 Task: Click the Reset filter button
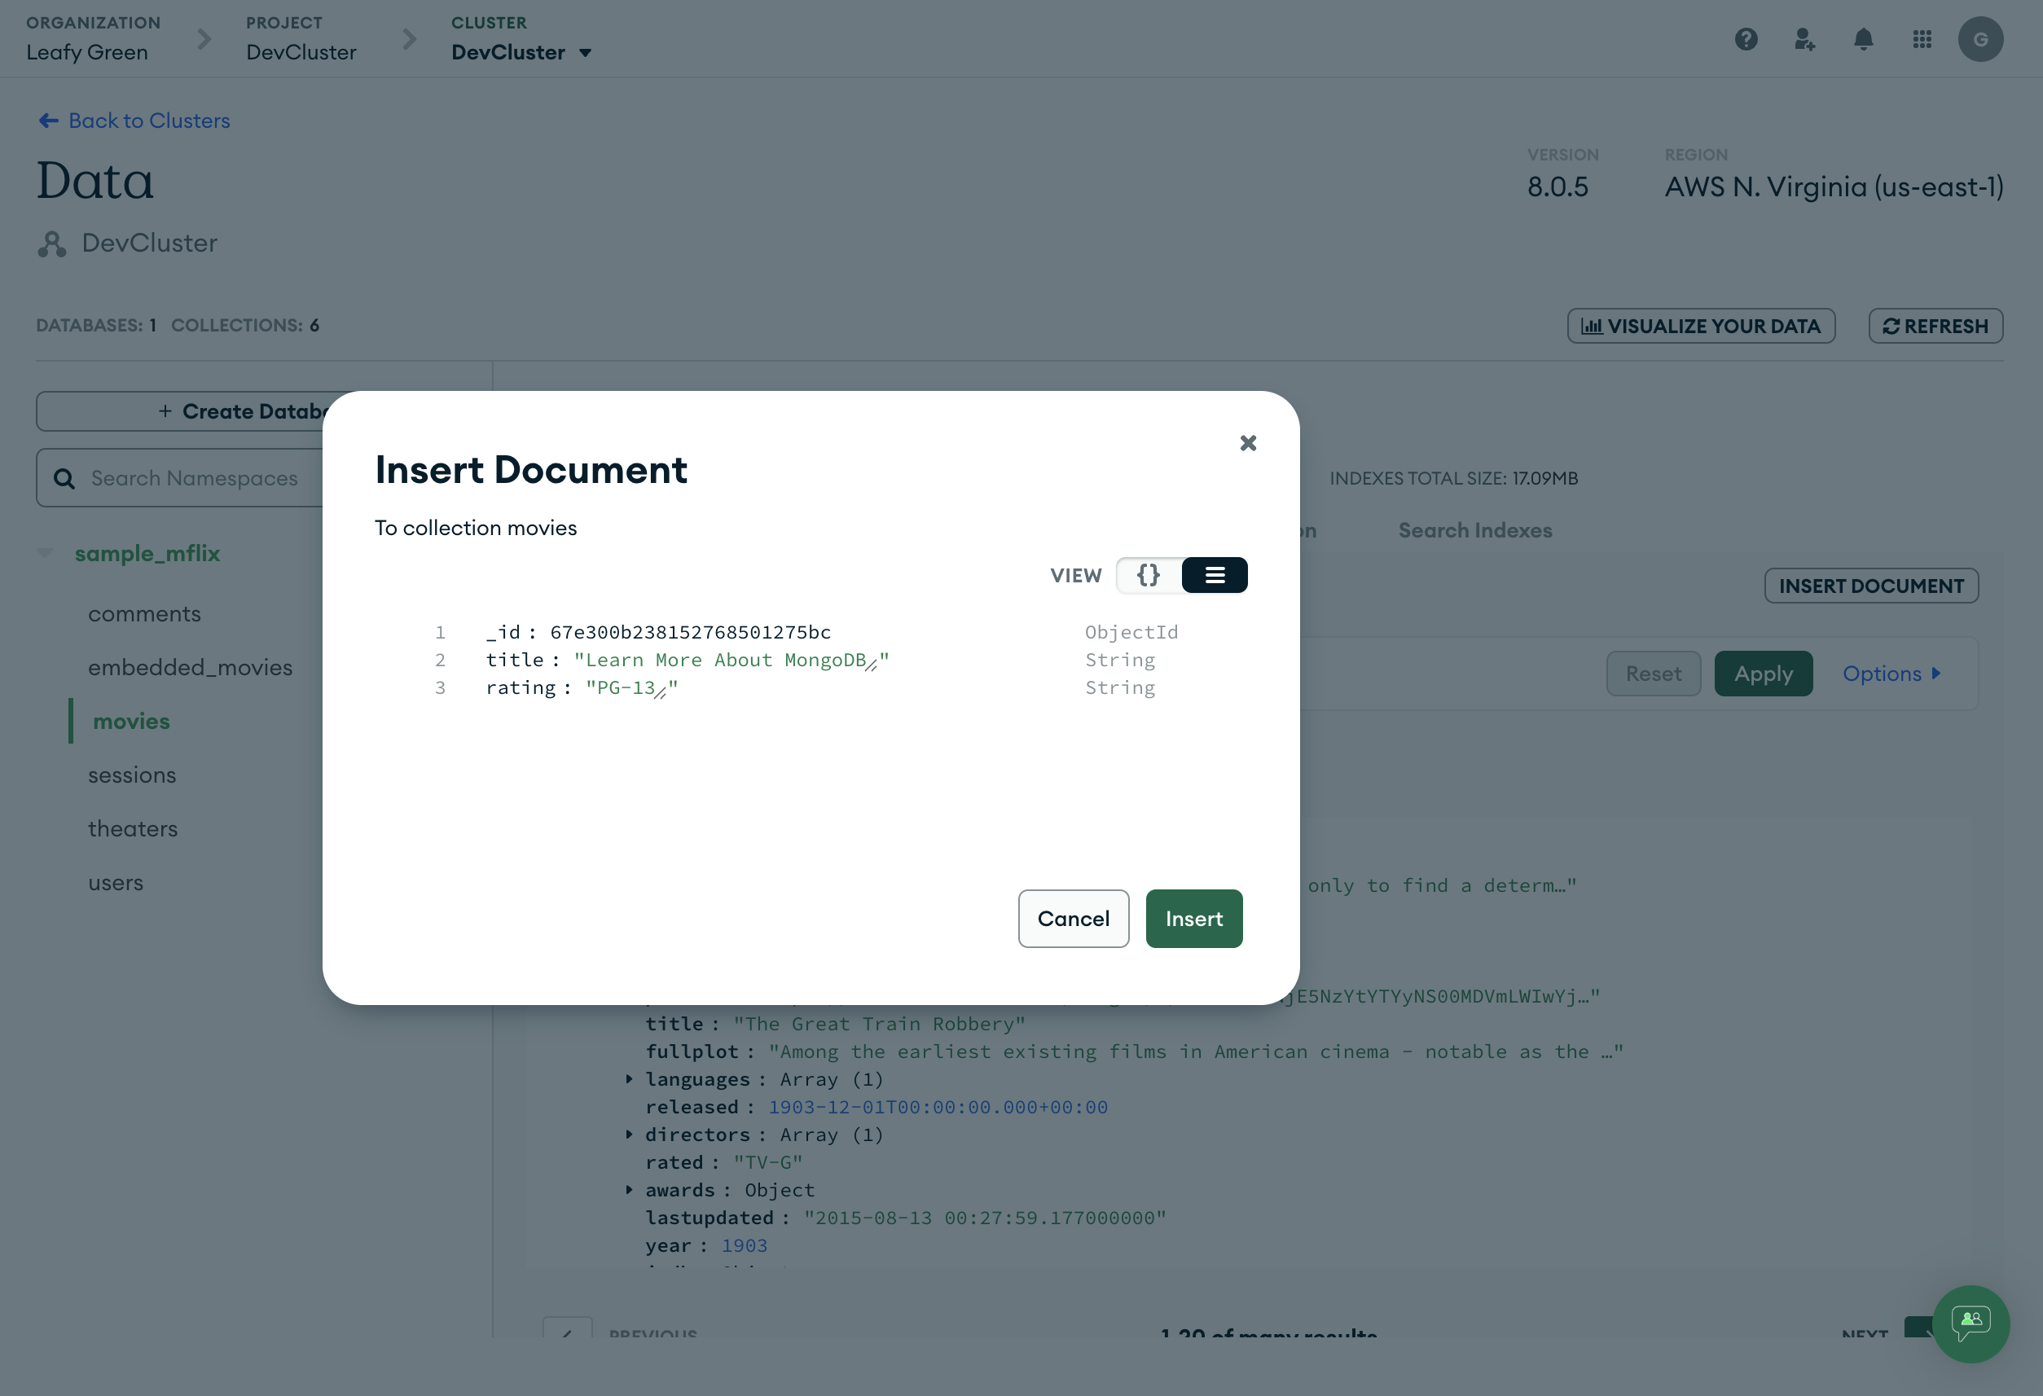(1653, 674)
